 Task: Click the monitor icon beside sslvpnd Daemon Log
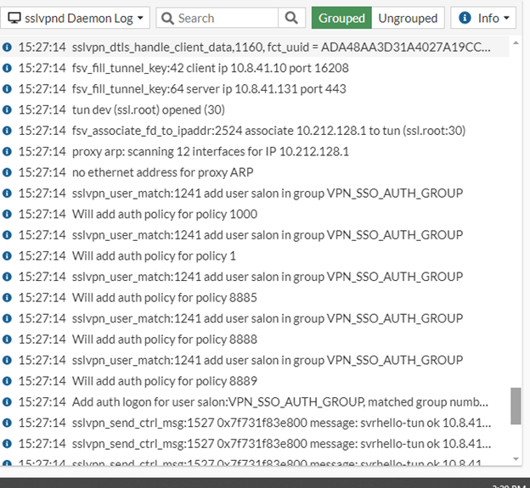pyautogui.click(x=15, y=18)
